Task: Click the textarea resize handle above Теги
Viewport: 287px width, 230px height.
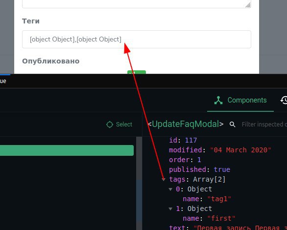Action: (248, 5)
